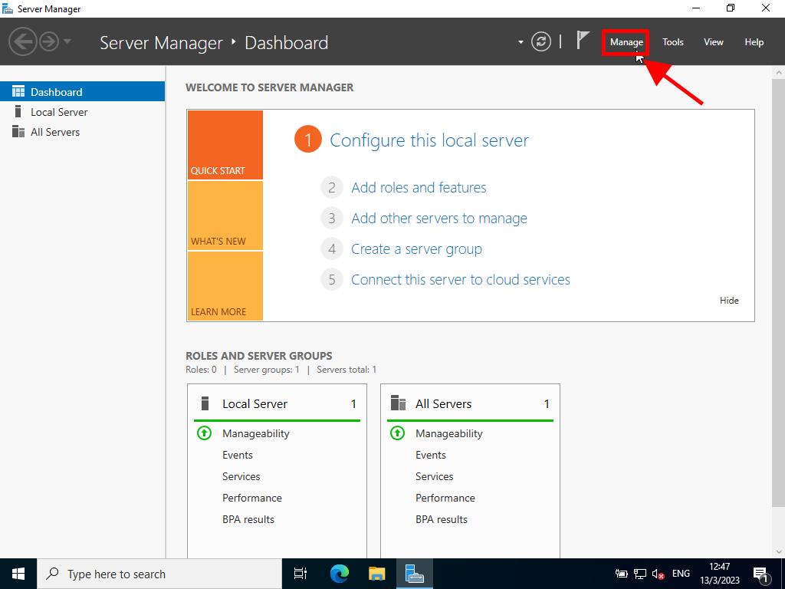Click Add roles and features link
The height and width of the screenshot is (589, 785).
tap(419, 188)
